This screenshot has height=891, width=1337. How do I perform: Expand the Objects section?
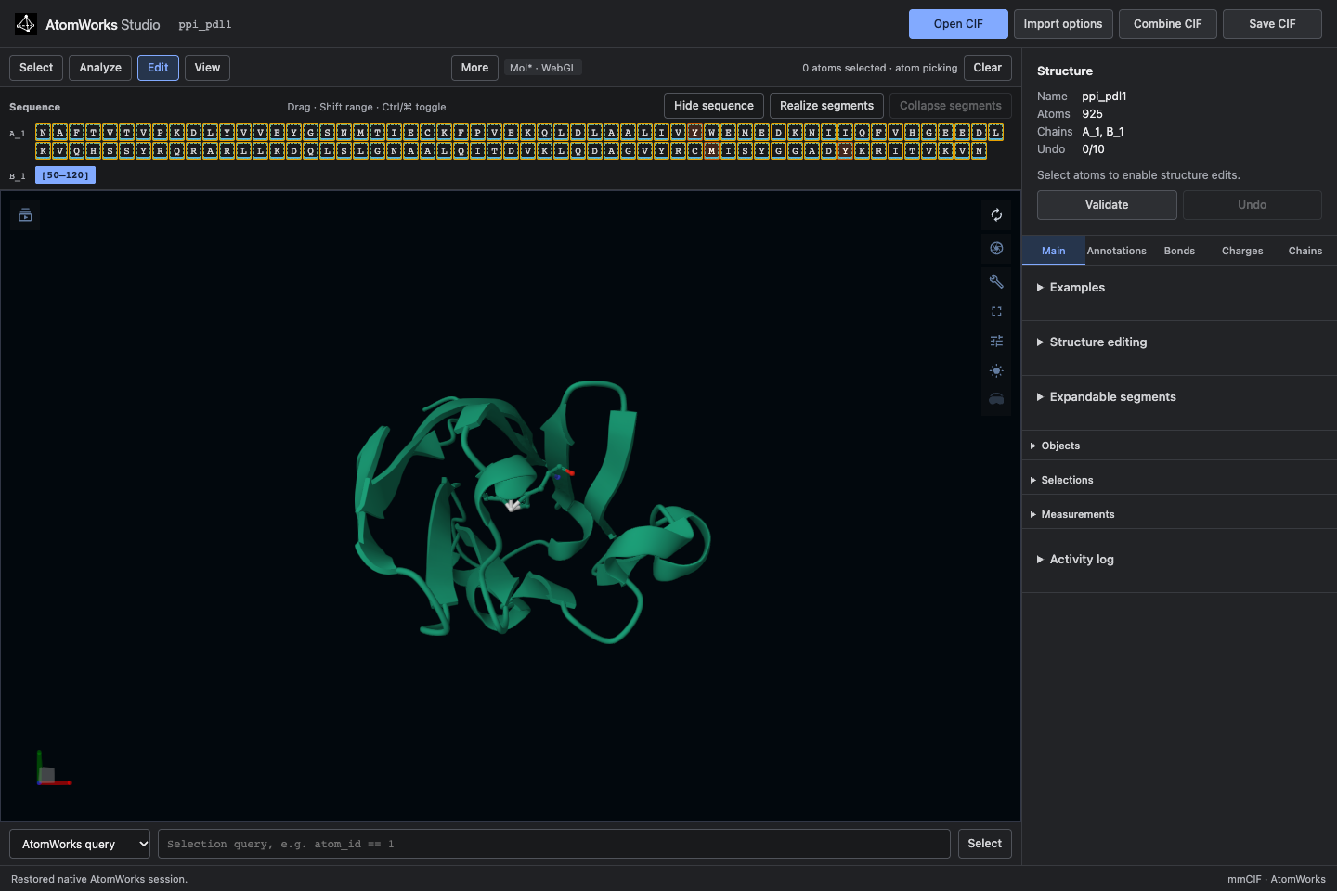coord(1179,445)
